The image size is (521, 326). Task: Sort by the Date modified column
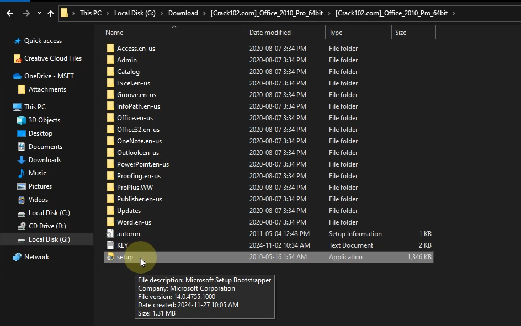pos(270,33)
